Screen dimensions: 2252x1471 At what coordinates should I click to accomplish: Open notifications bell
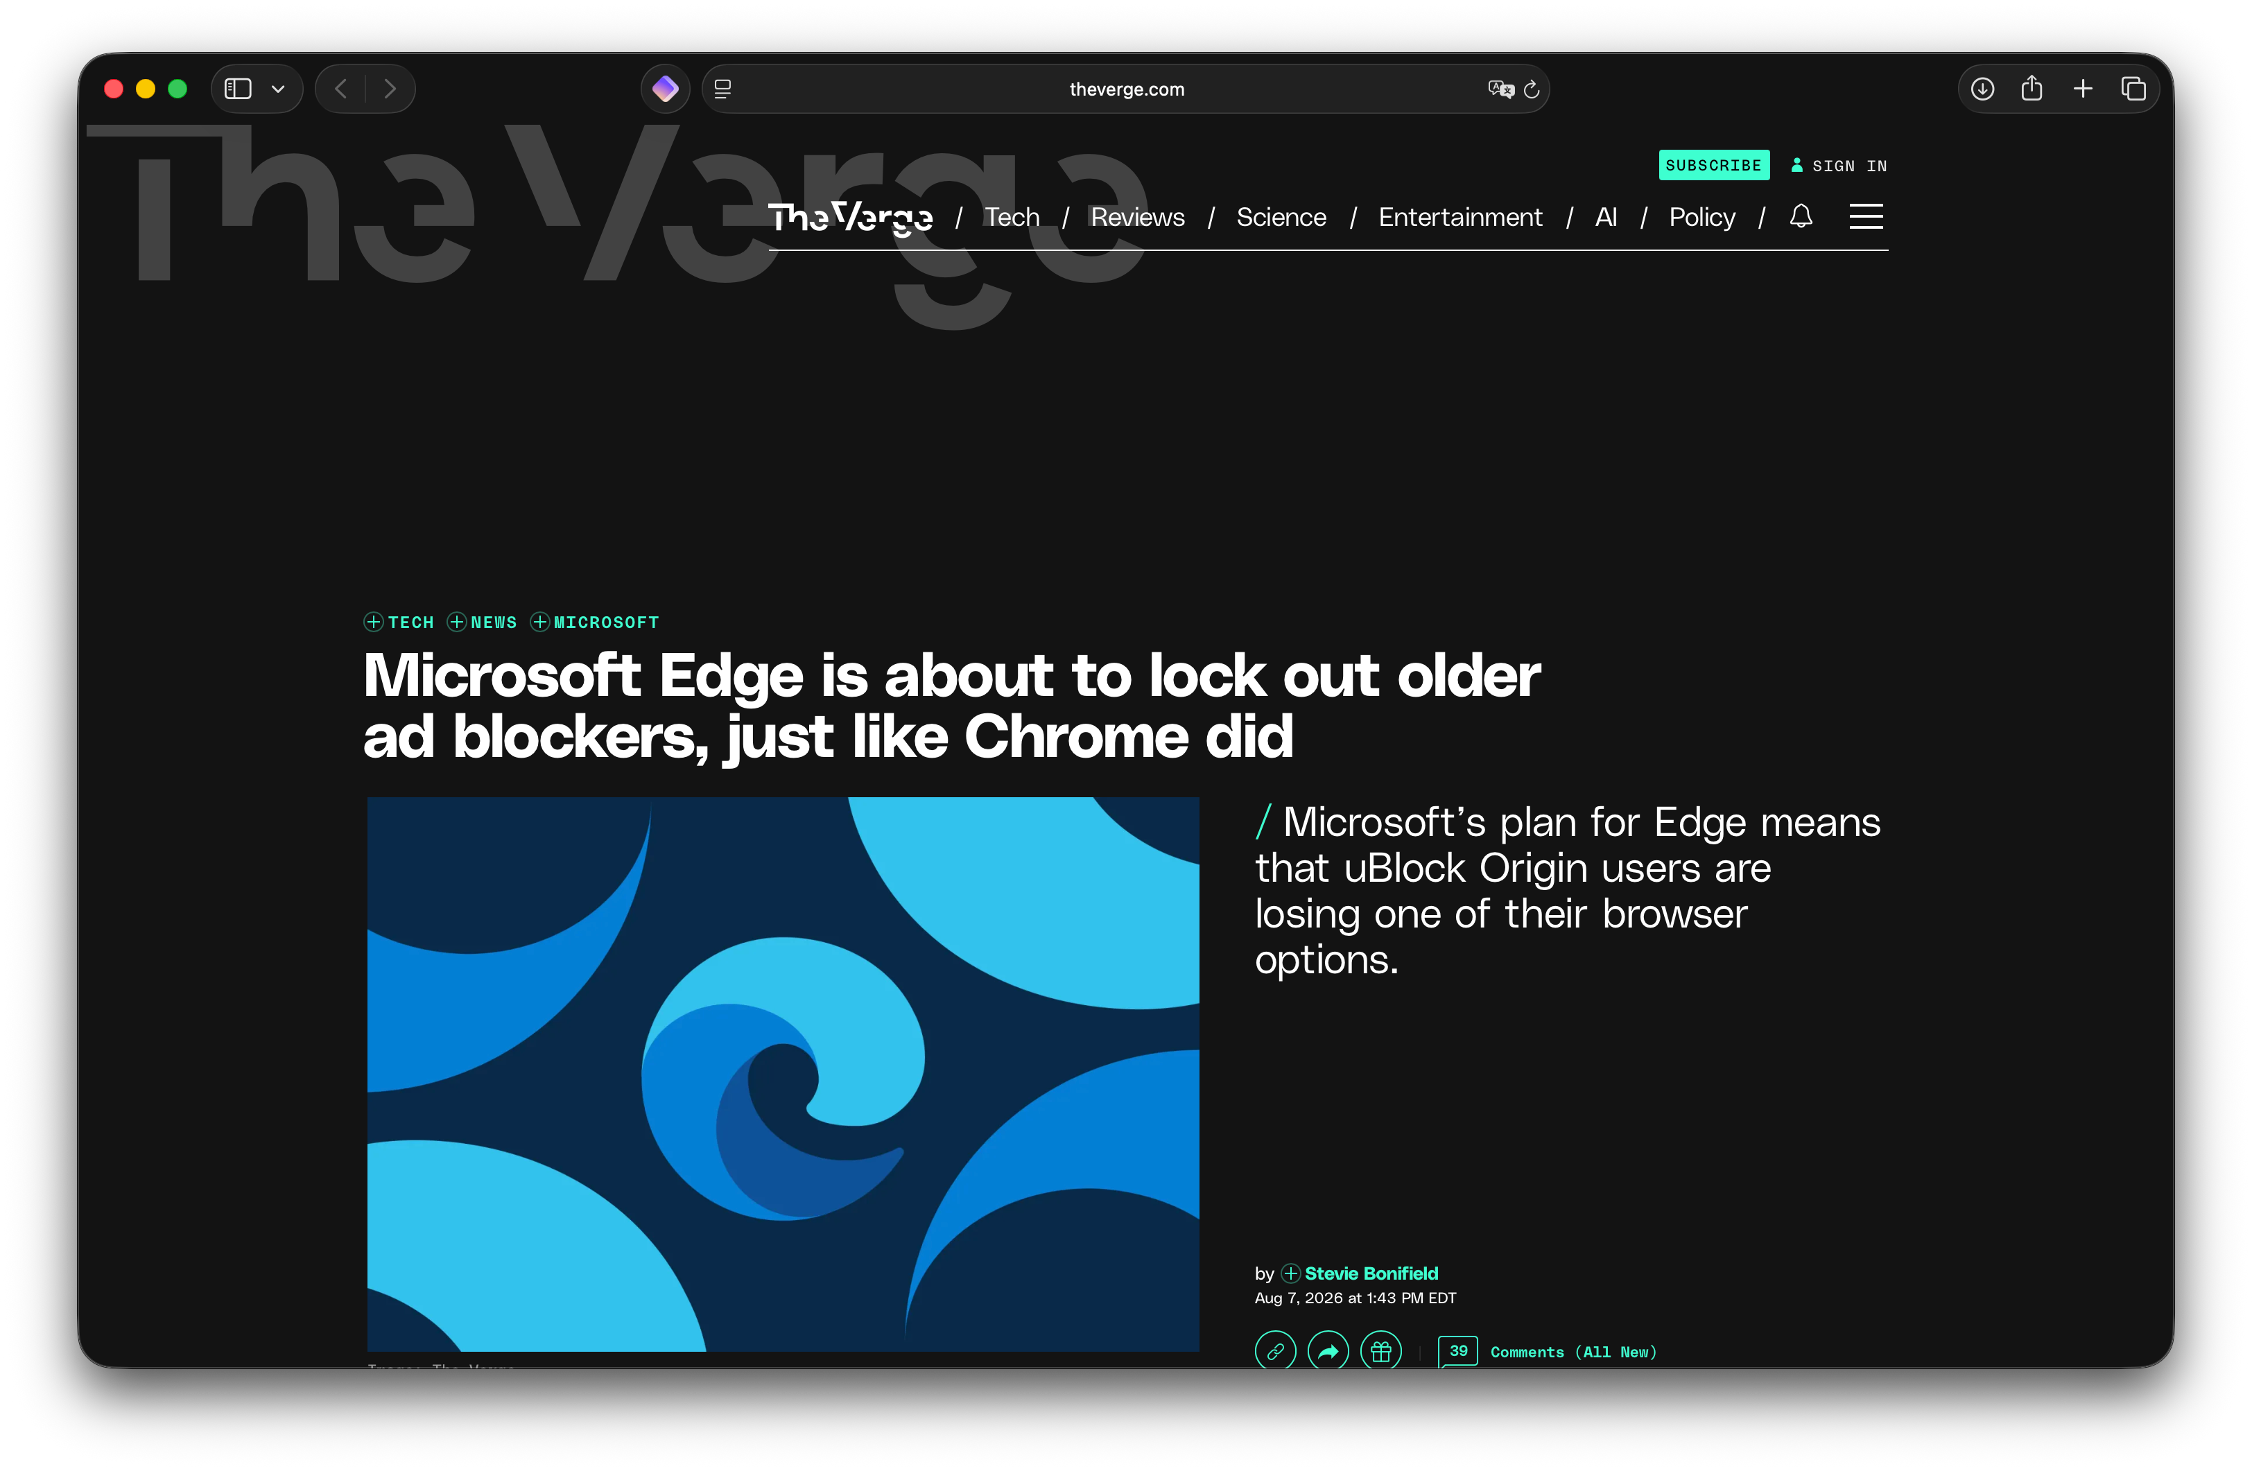(1801, 217)
